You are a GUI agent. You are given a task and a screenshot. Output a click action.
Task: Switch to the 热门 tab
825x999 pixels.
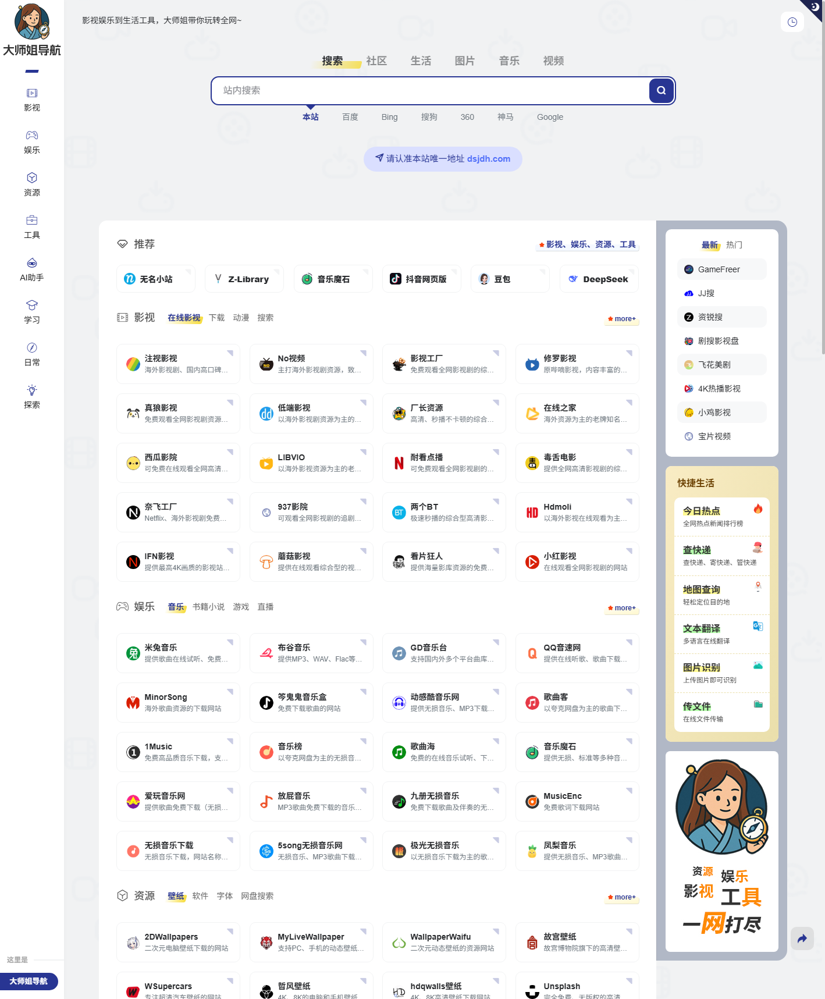(734, 245)
